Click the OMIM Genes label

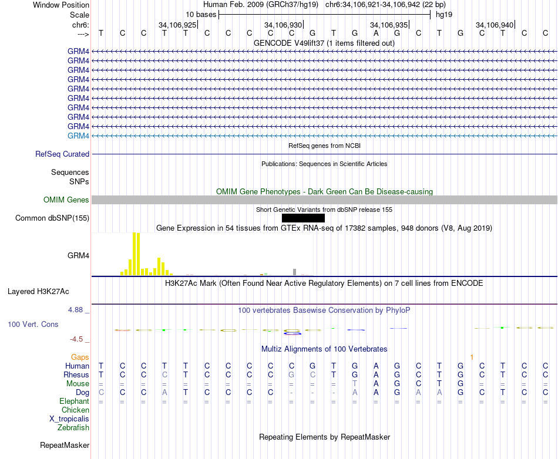[66, 200]
